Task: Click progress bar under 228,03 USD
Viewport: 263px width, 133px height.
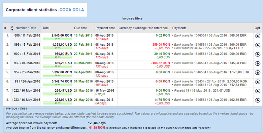Action: pos(57,103)
